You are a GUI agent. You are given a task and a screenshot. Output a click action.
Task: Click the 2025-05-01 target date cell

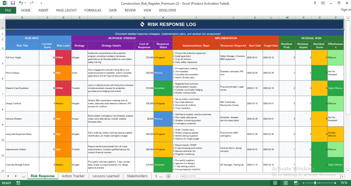click(x=271, y=119)
